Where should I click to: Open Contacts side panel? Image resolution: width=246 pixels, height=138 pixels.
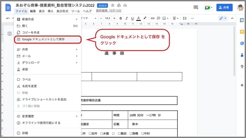(242, 55)
